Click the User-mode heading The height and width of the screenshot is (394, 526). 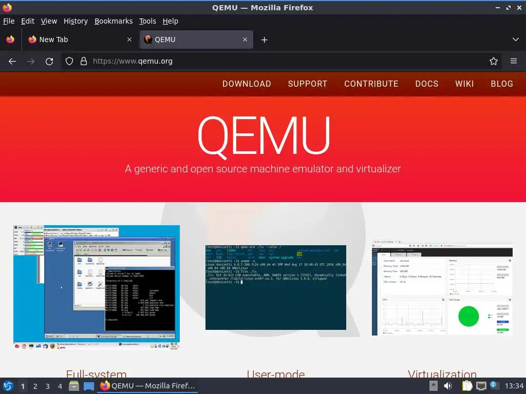coord(276,374)
